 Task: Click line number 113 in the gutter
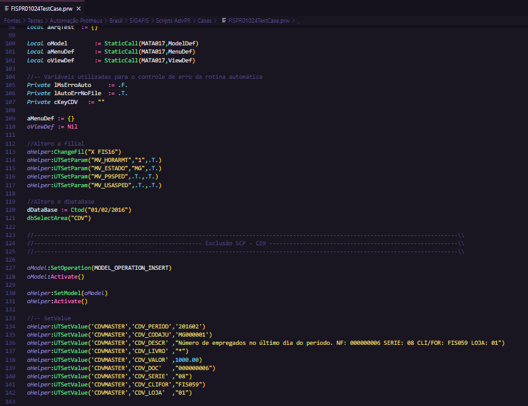click(9, 153)
